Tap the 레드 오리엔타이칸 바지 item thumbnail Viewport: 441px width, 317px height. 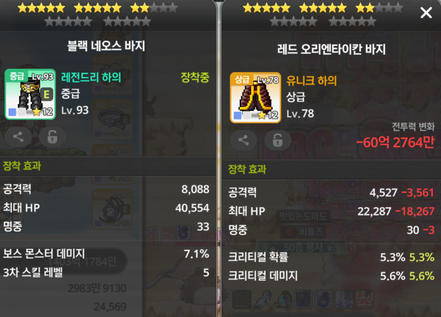tap(255, 97)
